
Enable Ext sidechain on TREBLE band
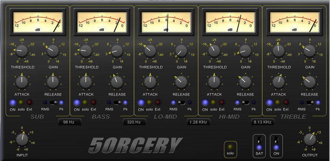point(286,102)
